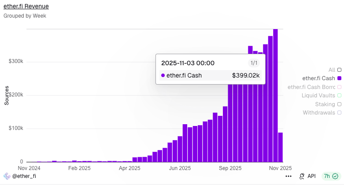Screen dimensions: 344x185
Task: Enable the Staking series checkbox
Action: click(339, 104)
